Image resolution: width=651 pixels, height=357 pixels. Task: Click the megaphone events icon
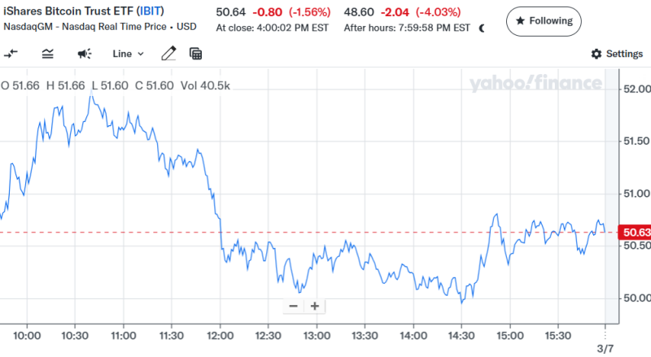pos(84,54)
